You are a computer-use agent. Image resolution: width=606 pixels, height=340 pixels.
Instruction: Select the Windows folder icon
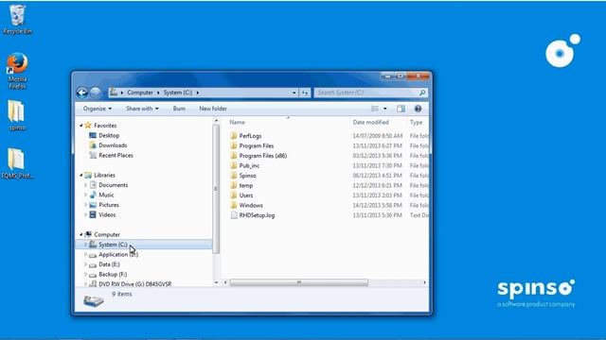point(234,206)
